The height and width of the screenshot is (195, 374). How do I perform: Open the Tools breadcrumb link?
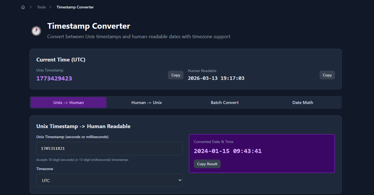pos(41,7)
